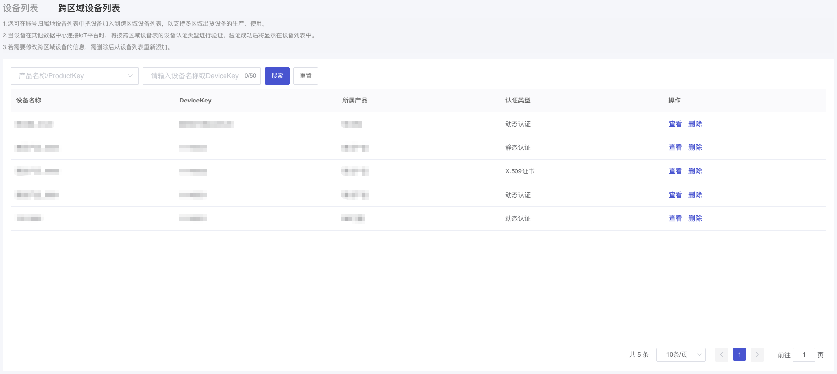Expand the 10条/页 page size dropdown
This screenshot has height=374, width=837.
pyautogui.click(x=680, y=355)
